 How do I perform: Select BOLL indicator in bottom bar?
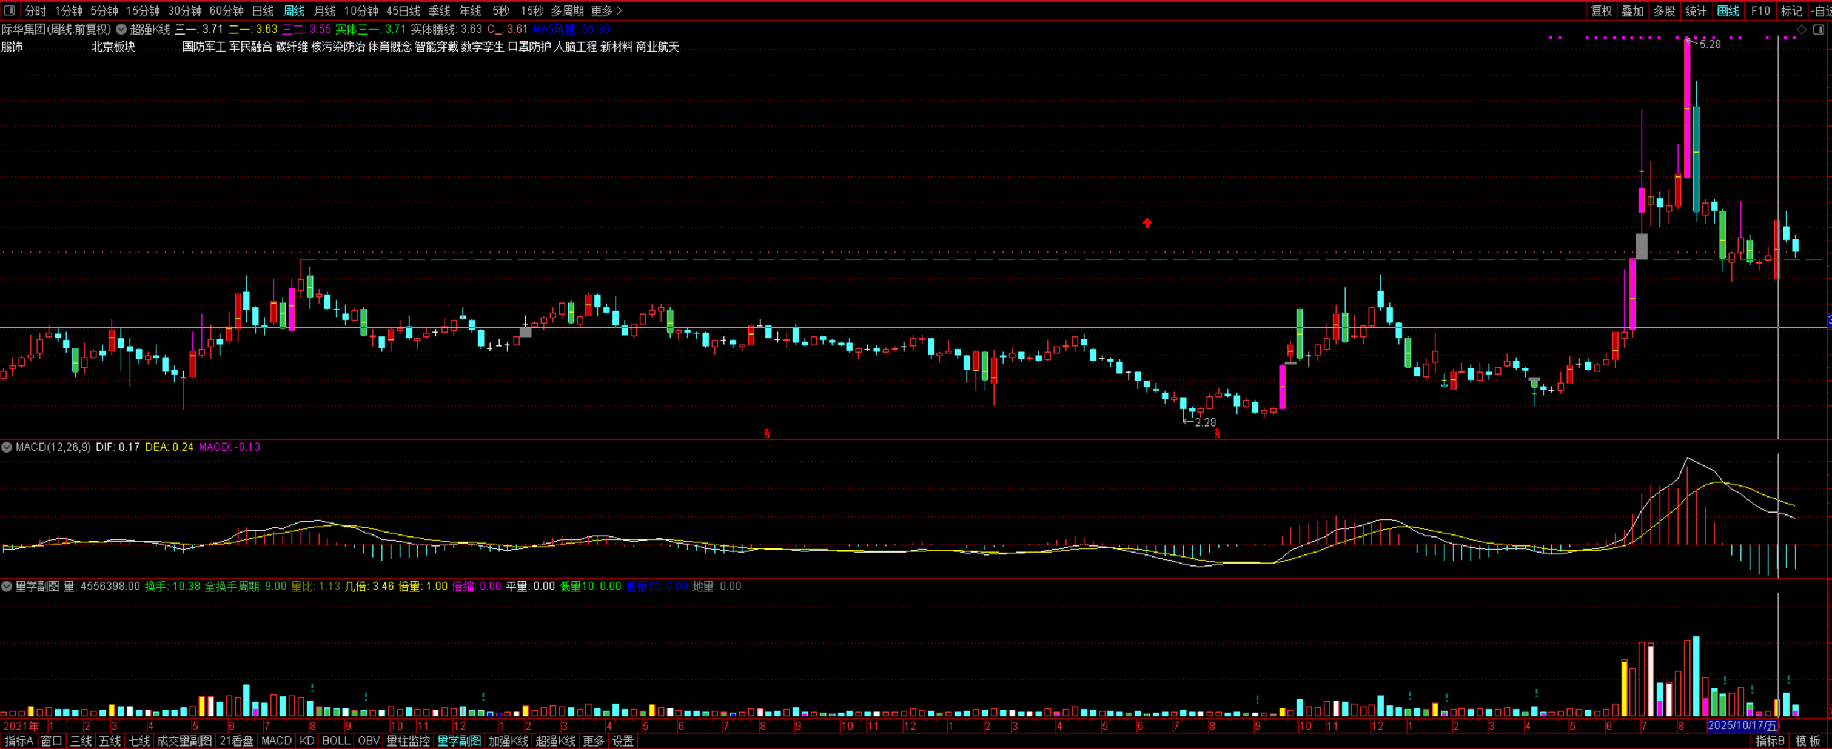(336, 741)
